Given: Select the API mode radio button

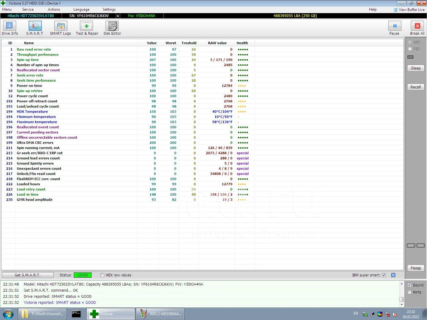Looking at the screenshot, I should (x=410, y=42).
